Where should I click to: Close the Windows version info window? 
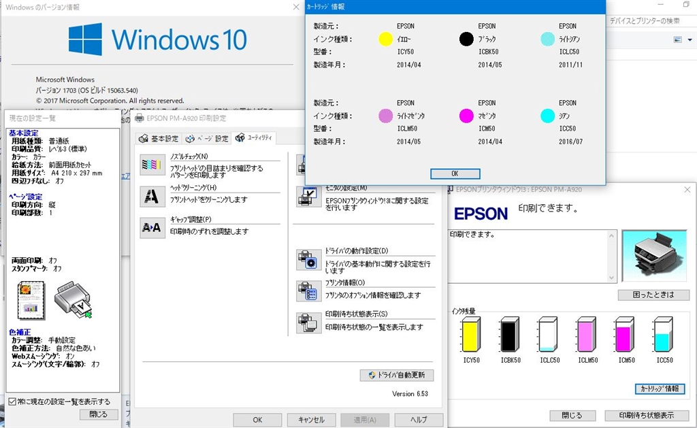coord(296,7)
